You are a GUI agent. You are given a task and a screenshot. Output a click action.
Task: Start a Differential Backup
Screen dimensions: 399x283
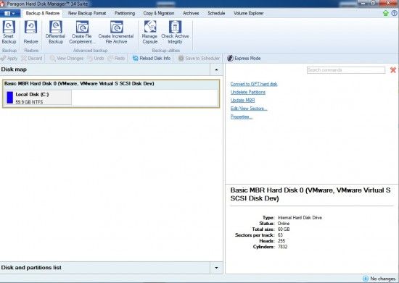(55, 33)
